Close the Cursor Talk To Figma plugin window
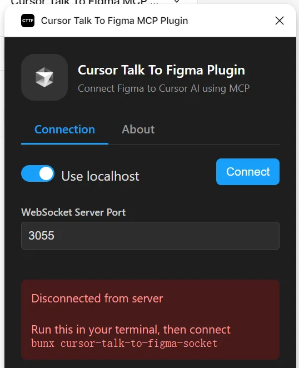 [280, 21]
